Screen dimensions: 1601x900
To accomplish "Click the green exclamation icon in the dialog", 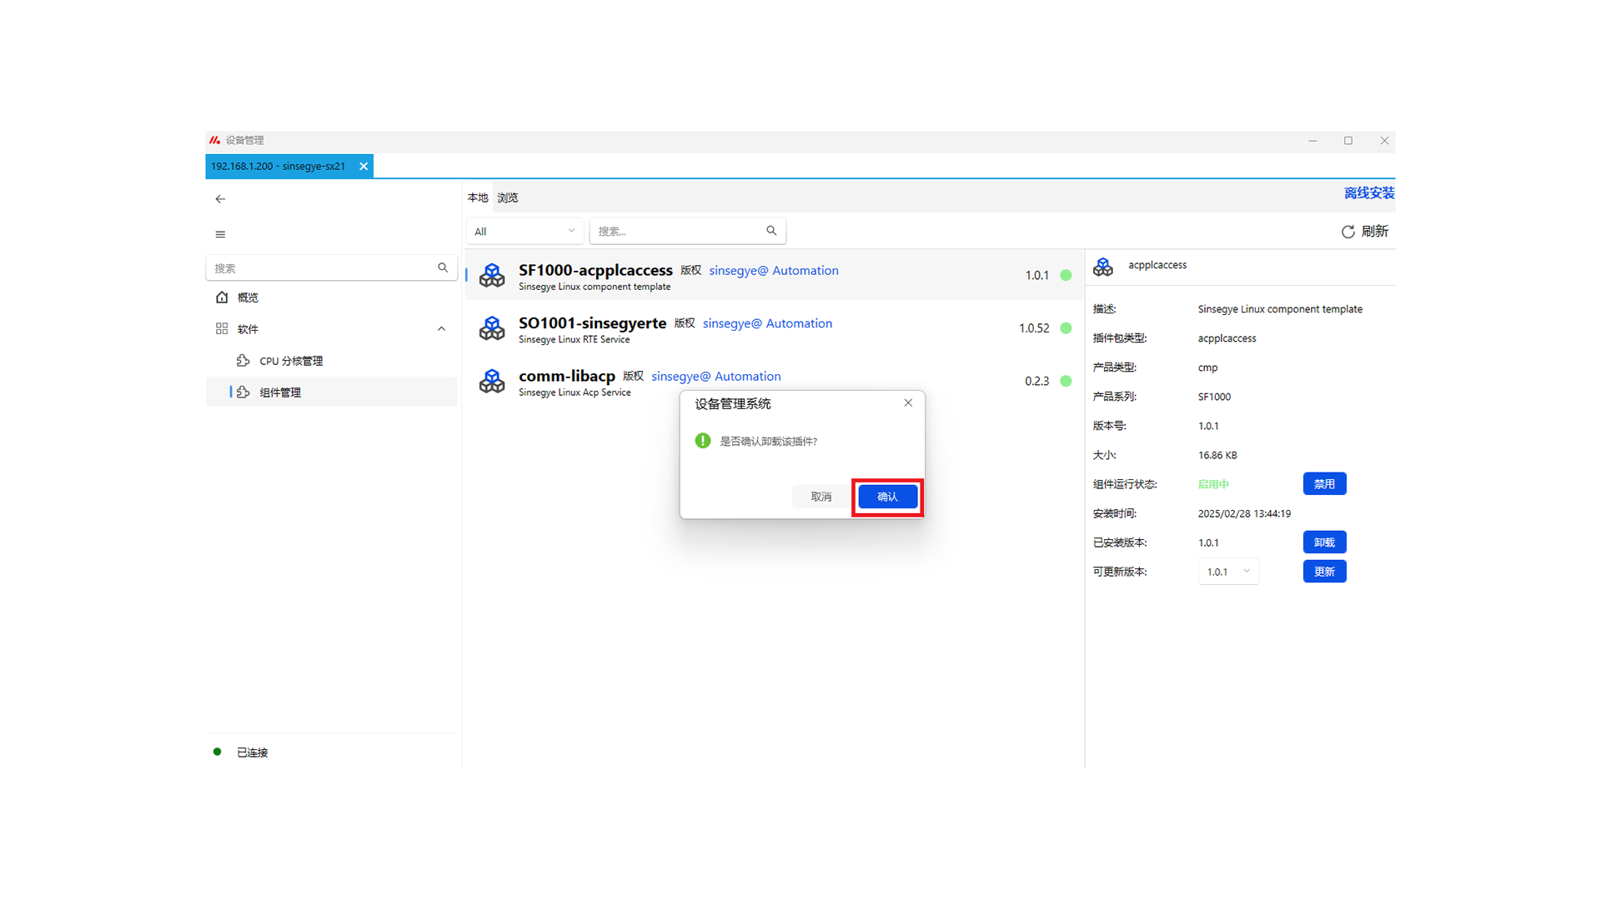I will [703, 441].
